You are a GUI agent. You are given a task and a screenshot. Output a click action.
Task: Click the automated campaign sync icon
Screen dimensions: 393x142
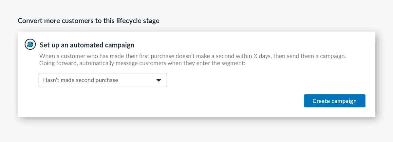(30, 44)
